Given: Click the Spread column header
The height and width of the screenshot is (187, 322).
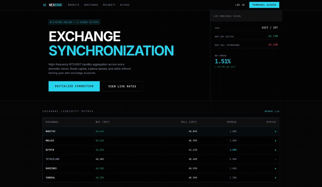Looking at the screenshot, I should [x=232, y=122].
